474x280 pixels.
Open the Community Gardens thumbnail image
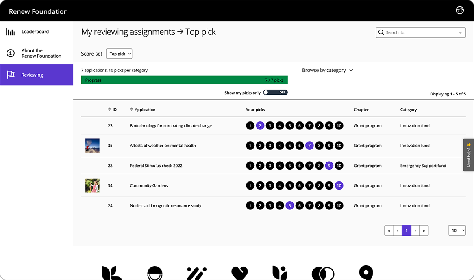[x=92, y=185]
